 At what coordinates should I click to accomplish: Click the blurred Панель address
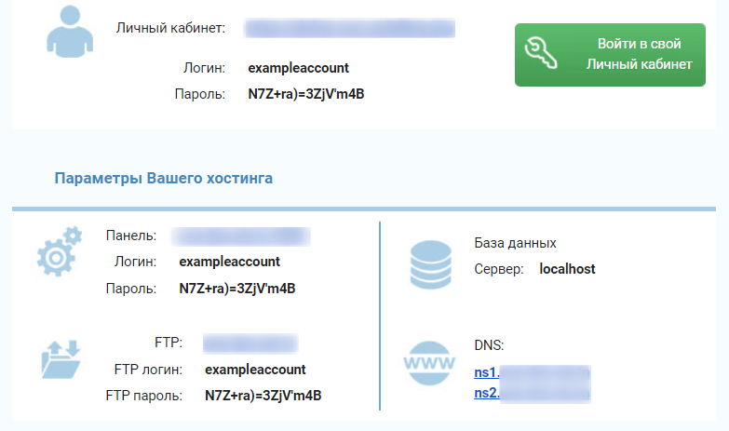tap(244, 236)
